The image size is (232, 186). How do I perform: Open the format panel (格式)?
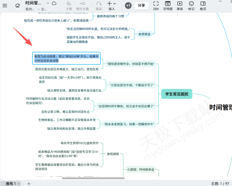coord(203,5)
